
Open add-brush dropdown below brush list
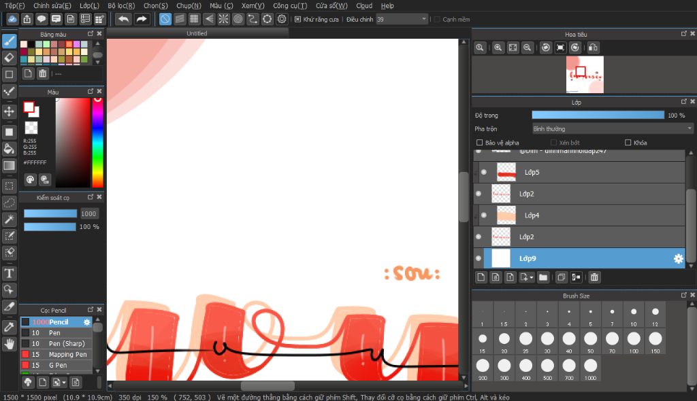[x=64, y=383]
